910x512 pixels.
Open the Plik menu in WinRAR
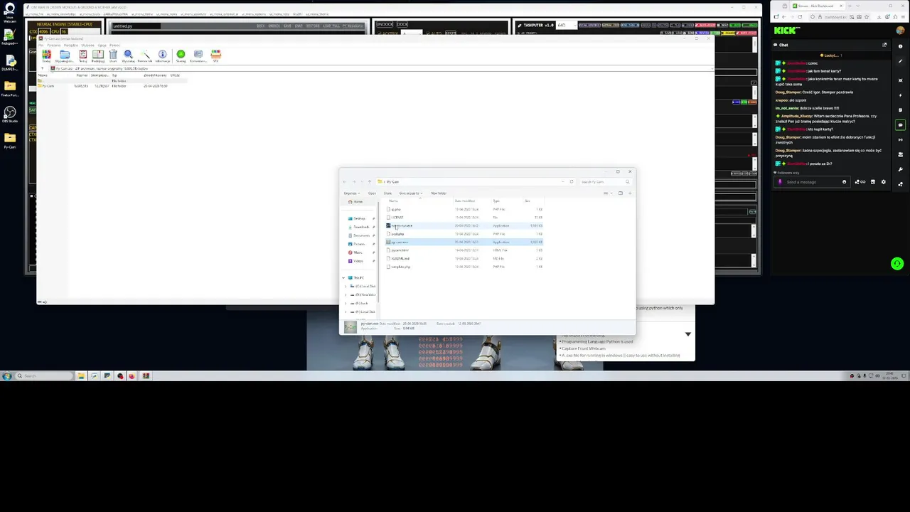point(41,46)
